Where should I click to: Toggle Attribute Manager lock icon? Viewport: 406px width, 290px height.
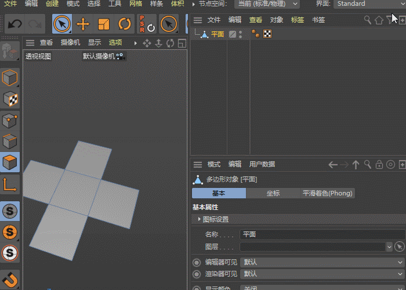coord(379,164)
